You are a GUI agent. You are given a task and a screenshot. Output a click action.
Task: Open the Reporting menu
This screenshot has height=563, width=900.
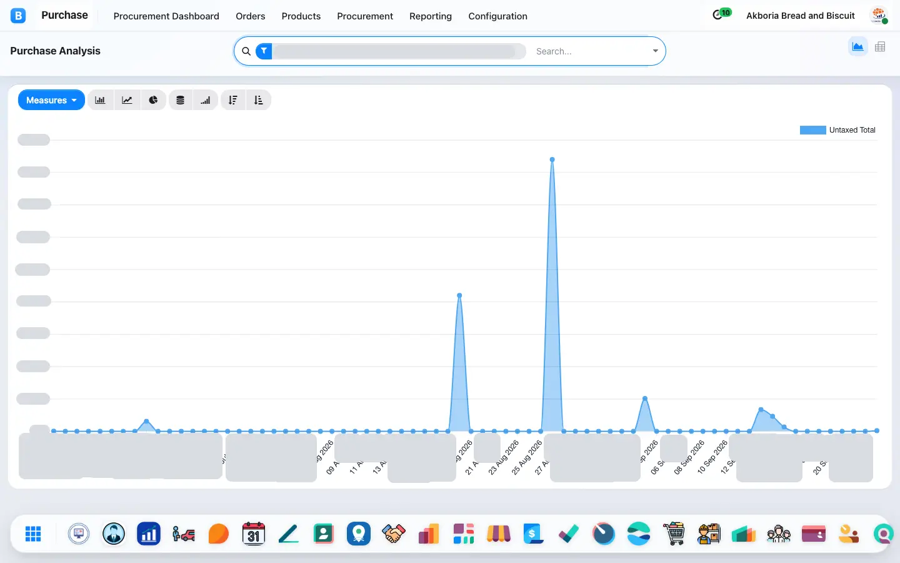[431, 16]
